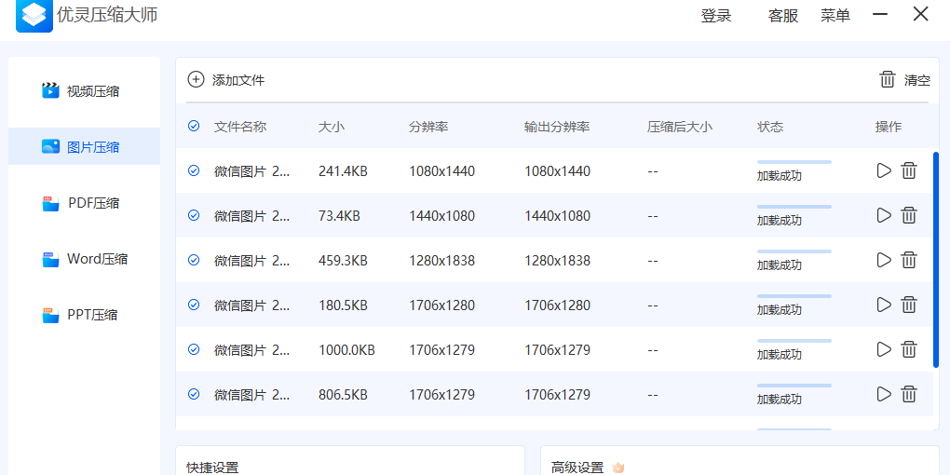
Task: Click the clear-all trash icon at top
Action: (888, 79)
